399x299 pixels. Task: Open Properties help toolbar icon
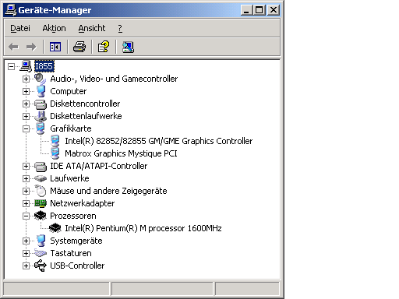tap(104, 47)
